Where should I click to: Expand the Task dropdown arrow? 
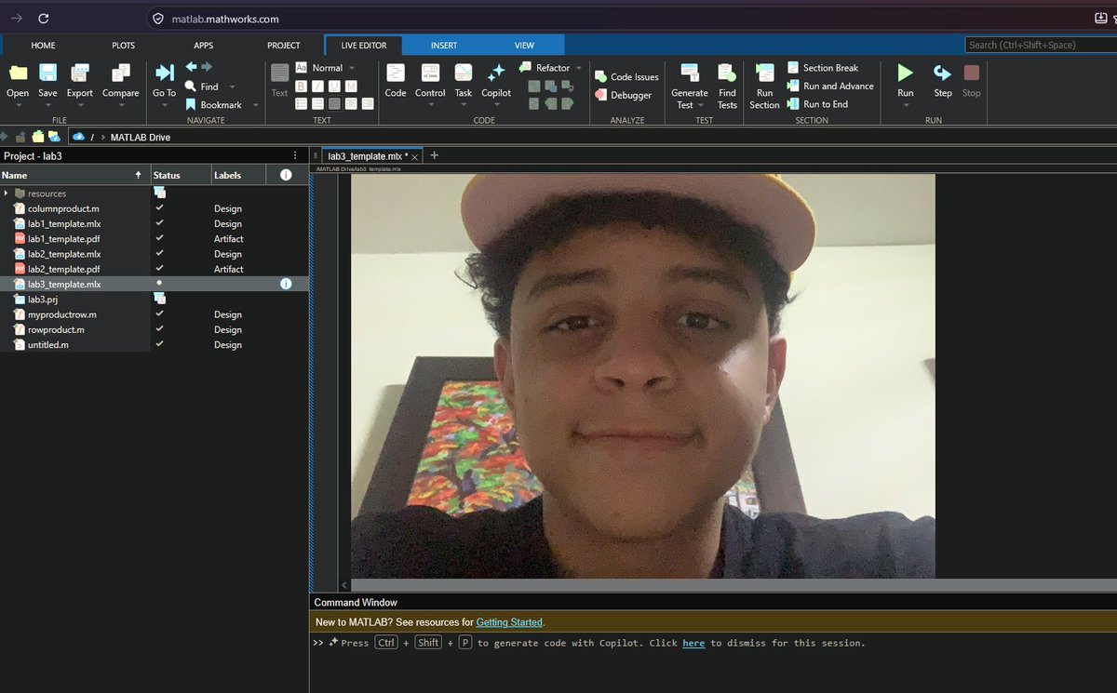coord(463,105)
